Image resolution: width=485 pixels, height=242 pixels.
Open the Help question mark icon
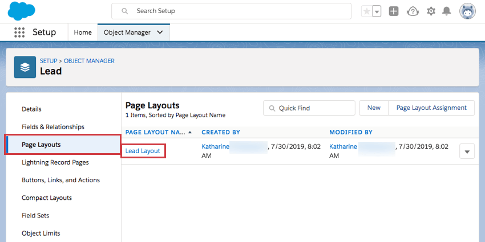tap(413, 11)
